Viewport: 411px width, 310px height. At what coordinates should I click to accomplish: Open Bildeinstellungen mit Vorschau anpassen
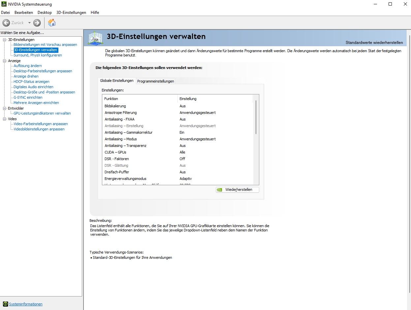click(x=45, y=45)
